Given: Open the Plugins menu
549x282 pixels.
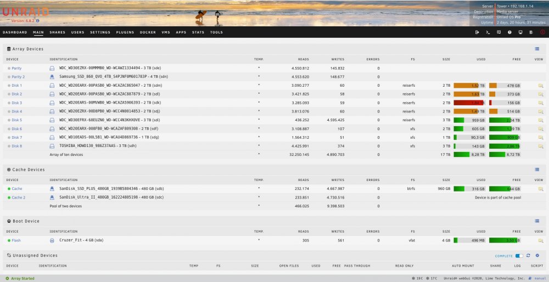Looking at the screenshot, I should point(125,32).
